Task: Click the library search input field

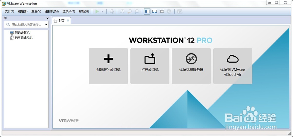Action: pos(26,25)
